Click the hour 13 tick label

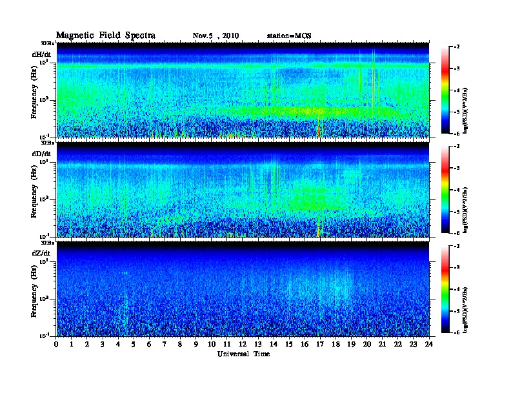tap(258, 344)
